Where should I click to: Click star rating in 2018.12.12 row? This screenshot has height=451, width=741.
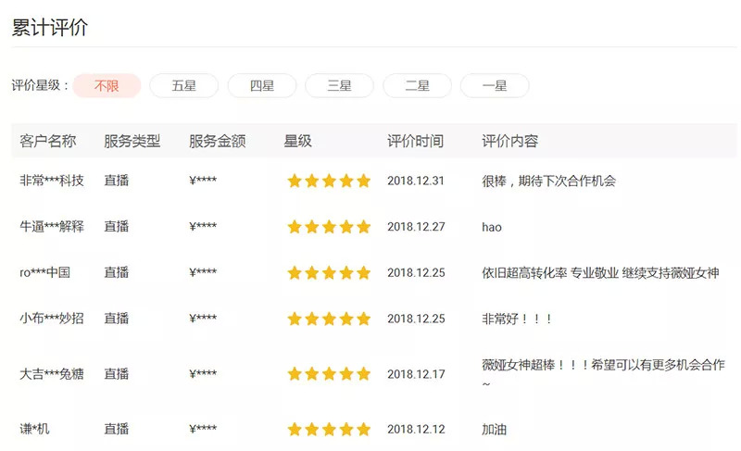pos(329,430)
